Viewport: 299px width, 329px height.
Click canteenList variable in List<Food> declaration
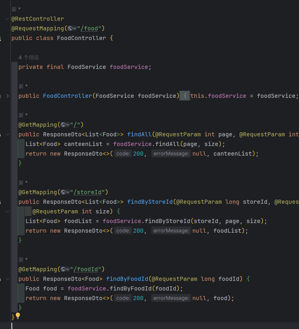(x=83, y=144)
